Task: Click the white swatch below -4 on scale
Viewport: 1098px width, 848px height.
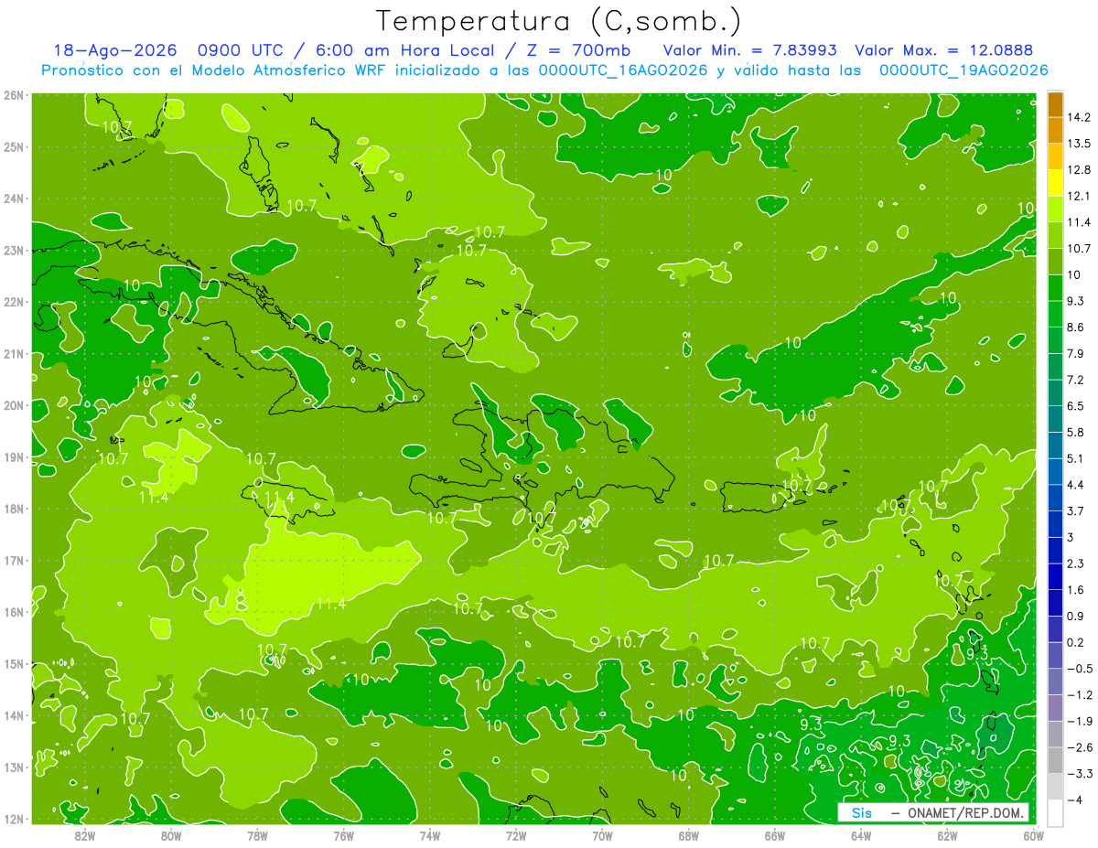Action: [x=1056, y=811]
